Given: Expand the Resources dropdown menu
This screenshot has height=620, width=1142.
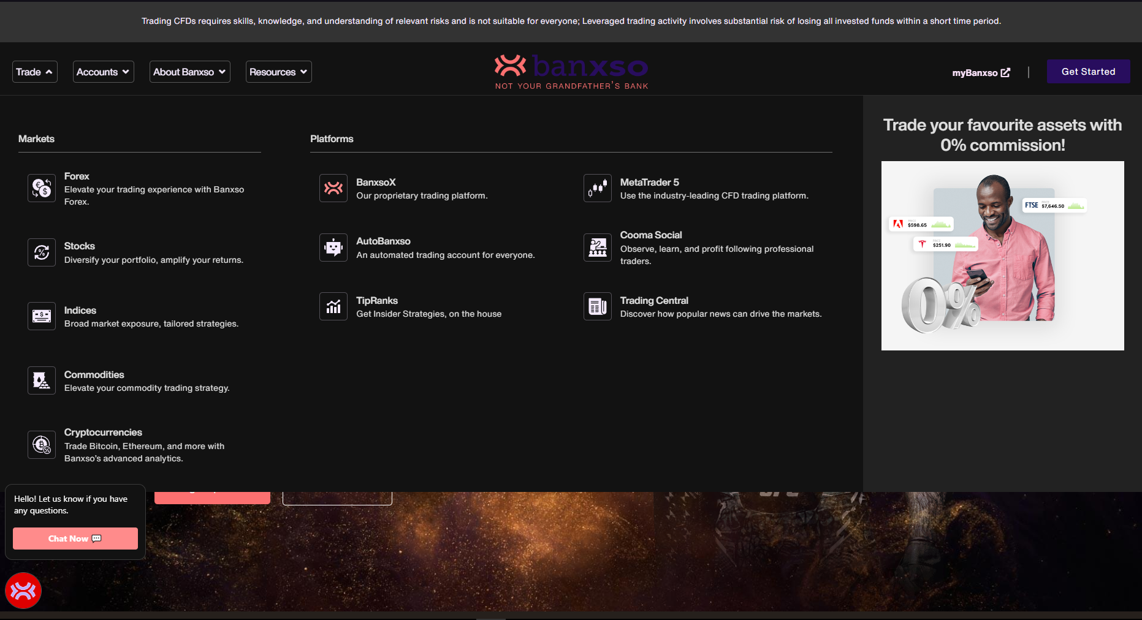Looking at the screenshot, I should [x=279, y=72].
